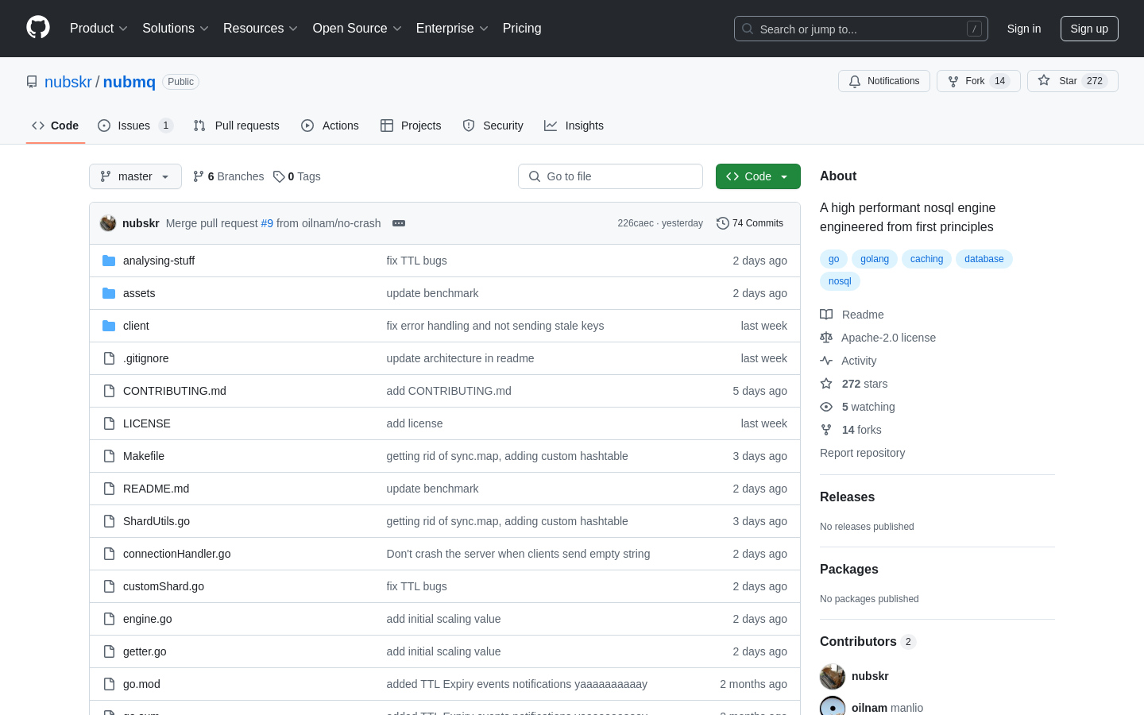1144x715 pixels.
Task: Click the analysing-stuff folder icon
Action: tap(109, 261)
